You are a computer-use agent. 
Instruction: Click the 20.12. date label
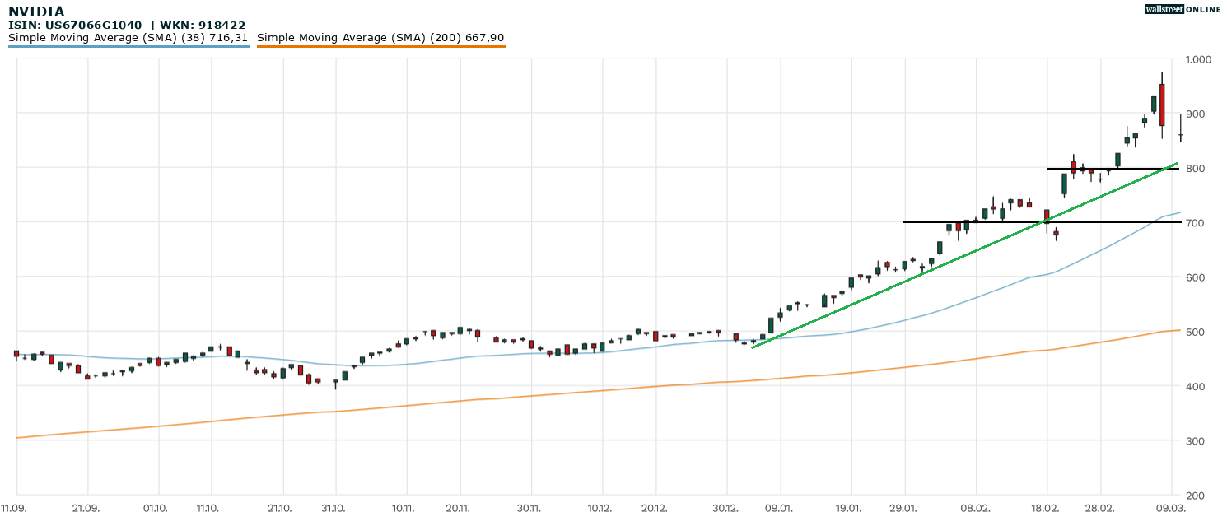pyautogui.click(x=655, y=508)
